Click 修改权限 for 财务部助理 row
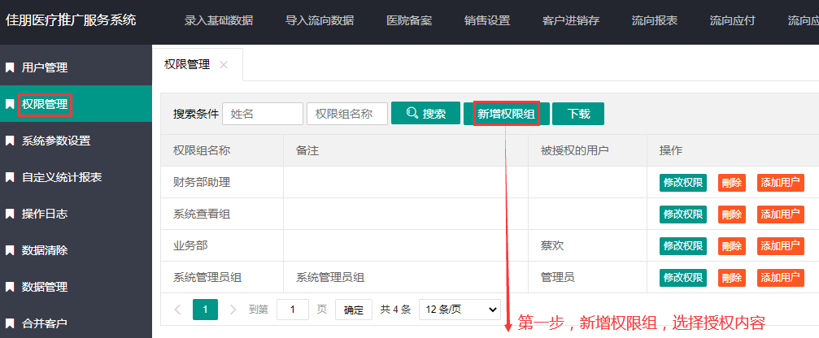The height and width of the screenshot is (338, 819). [682, 183]
